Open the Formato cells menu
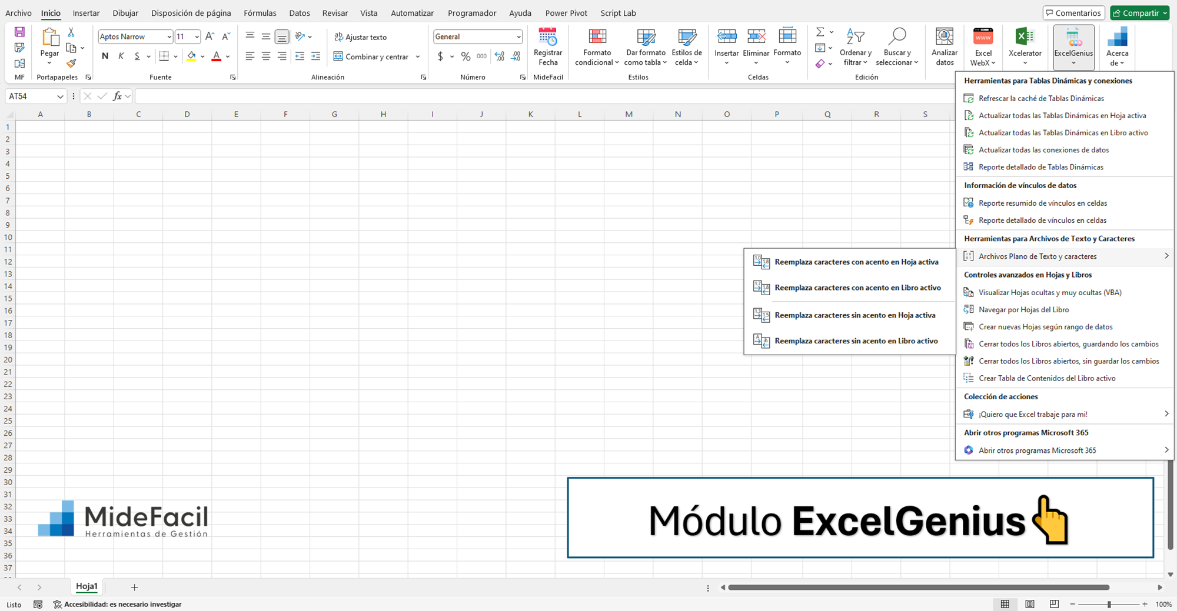 pos(787,47)
